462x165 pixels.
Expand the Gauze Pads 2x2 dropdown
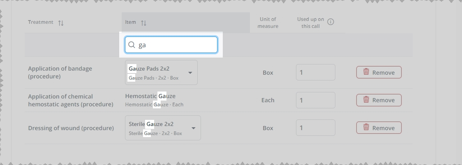pyautogui.click(x=161, y=73)
